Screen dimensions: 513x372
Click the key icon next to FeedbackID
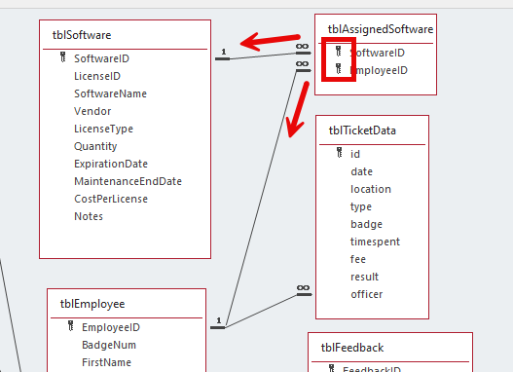(x=332, y=368)
